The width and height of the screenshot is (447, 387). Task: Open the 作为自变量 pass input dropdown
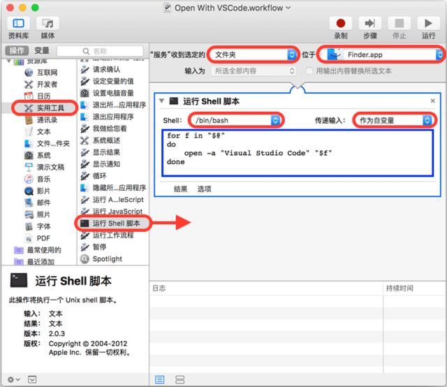[x=395, y=120]
